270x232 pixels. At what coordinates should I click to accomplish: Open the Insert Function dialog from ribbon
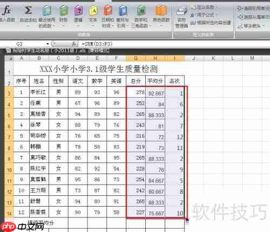(7, 14)
